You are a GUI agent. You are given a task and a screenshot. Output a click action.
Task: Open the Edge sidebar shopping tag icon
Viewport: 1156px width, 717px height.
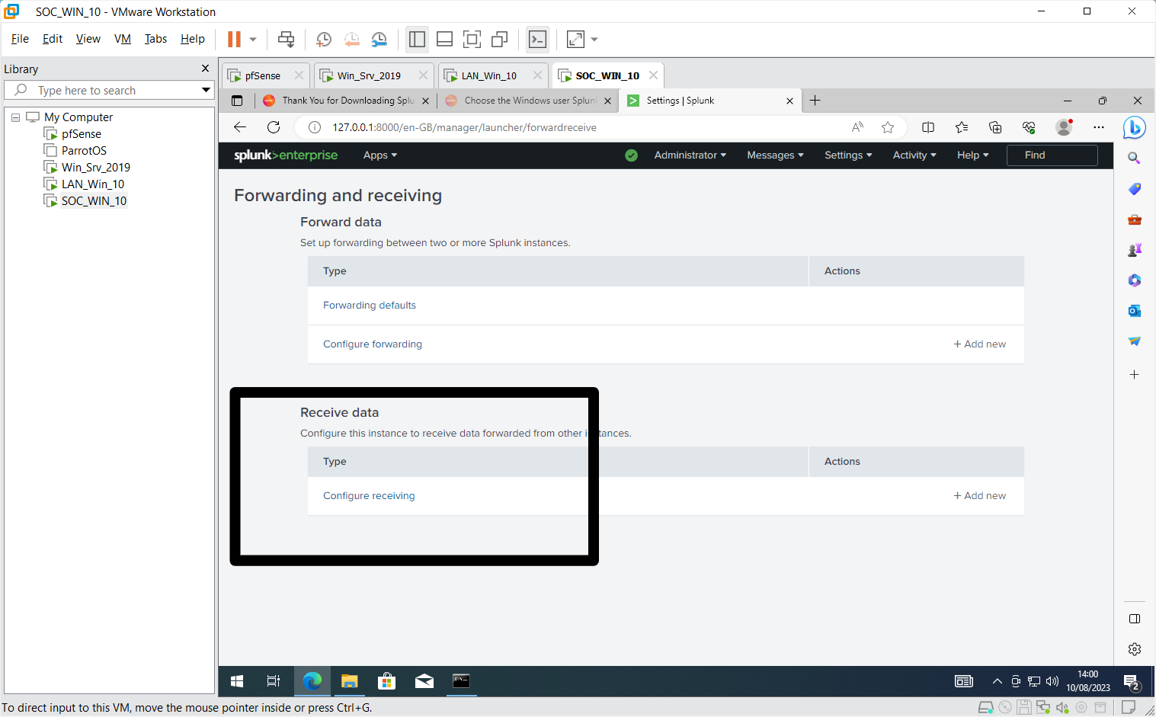point(1134,189)
